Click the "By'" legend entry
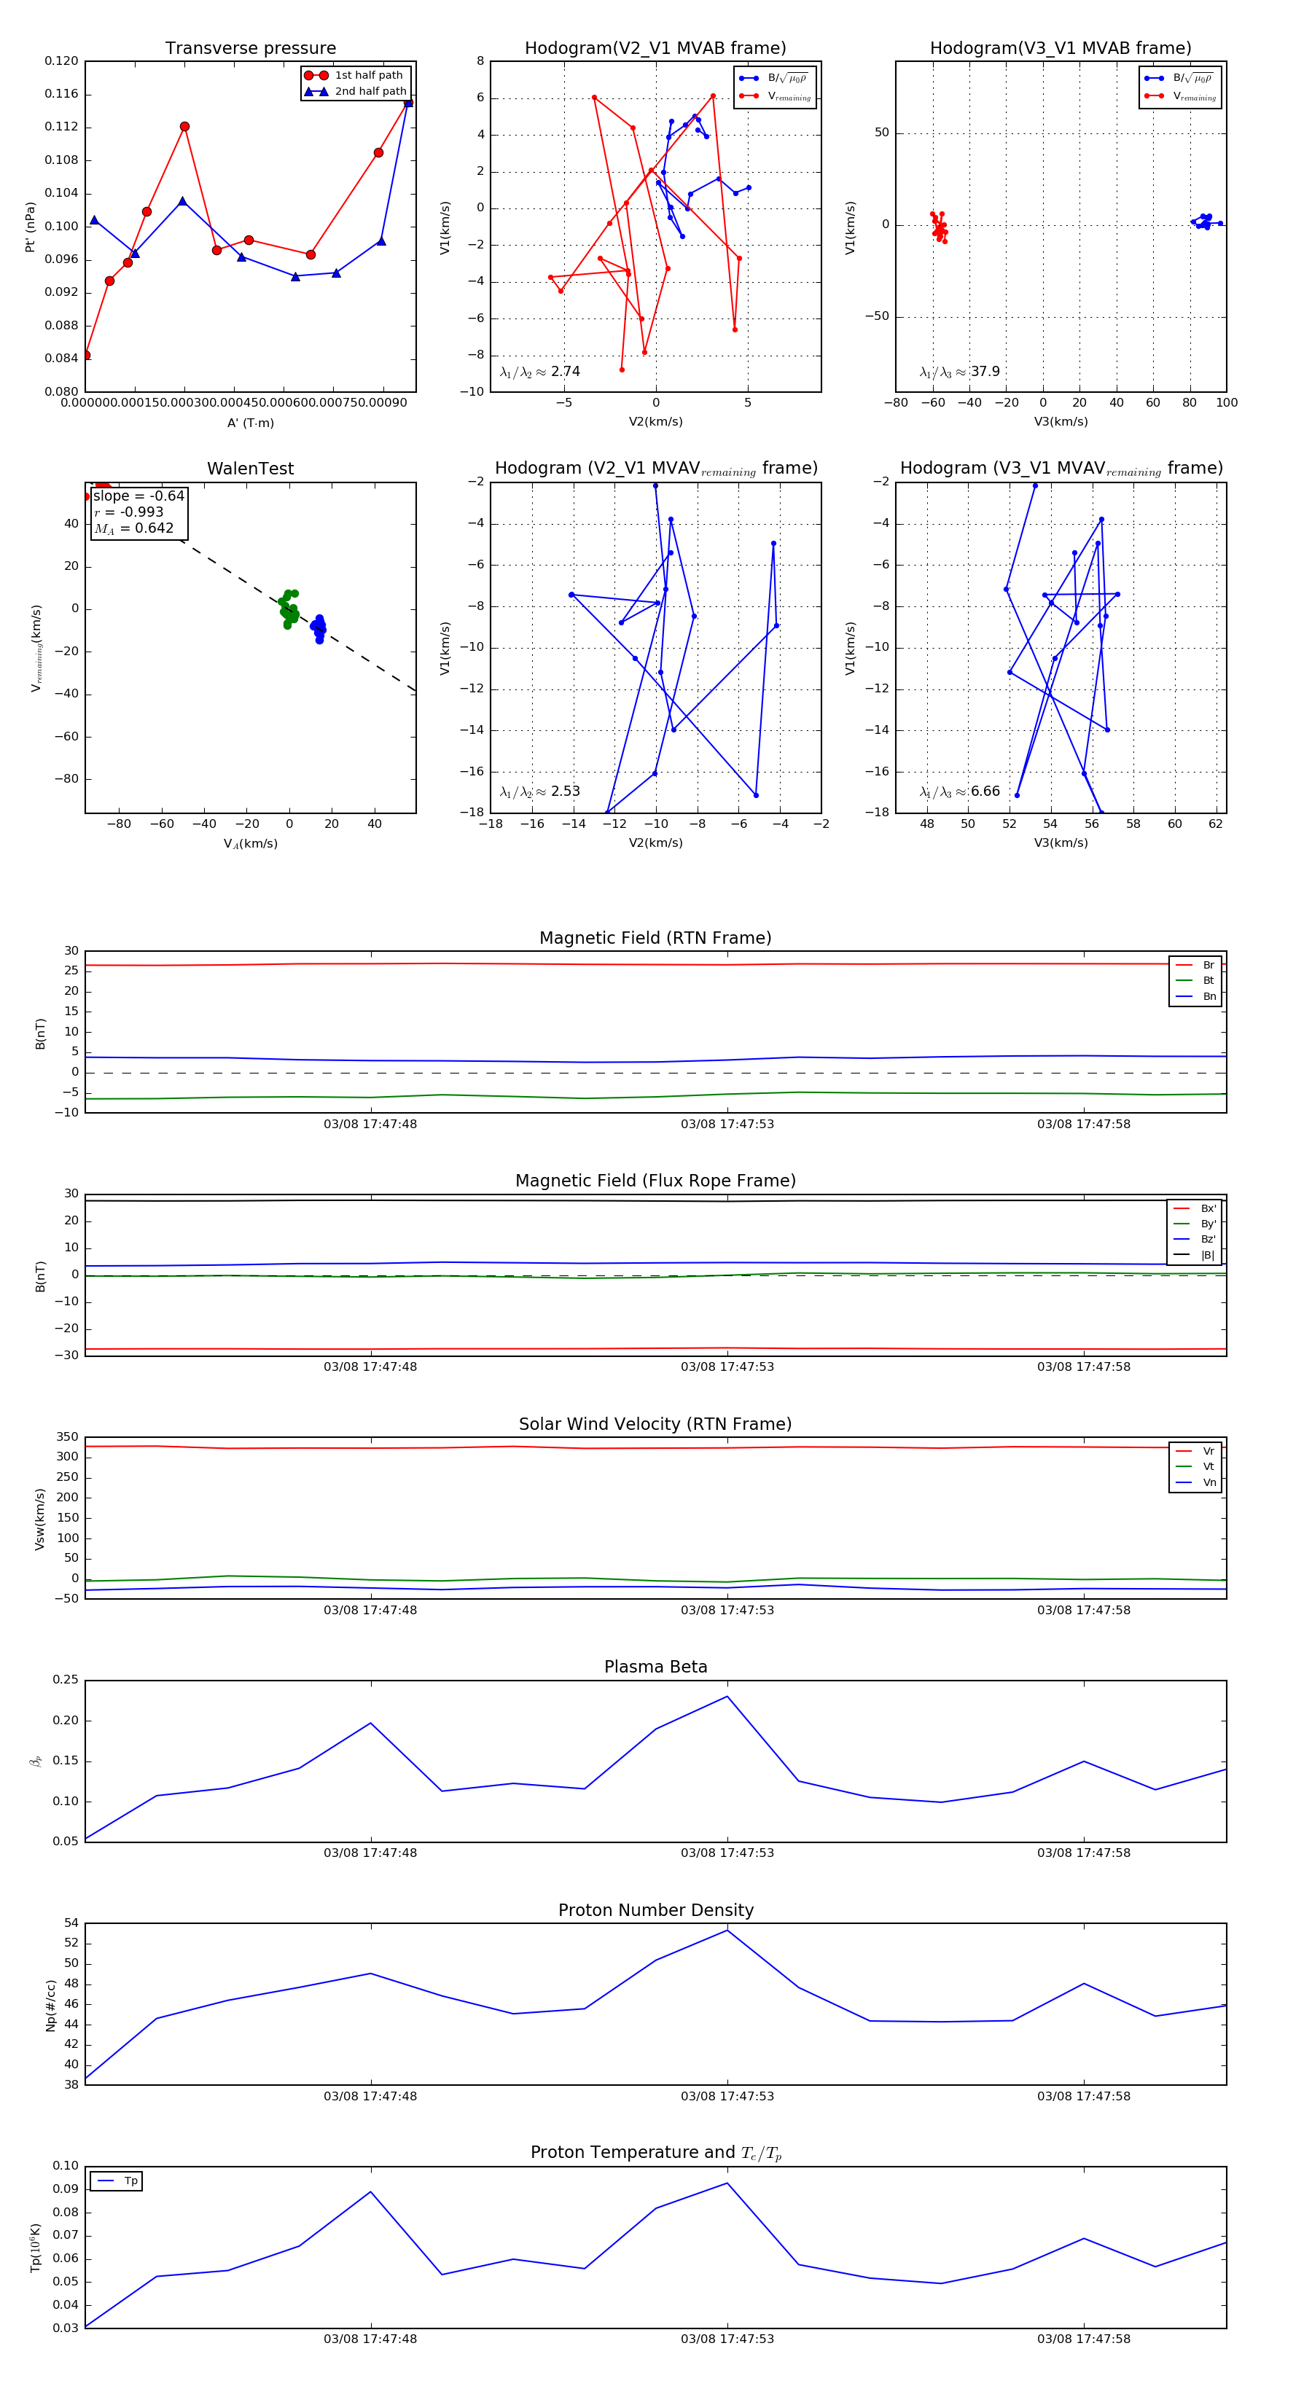1312x2405 pixels. (x=1195, y=1224)
